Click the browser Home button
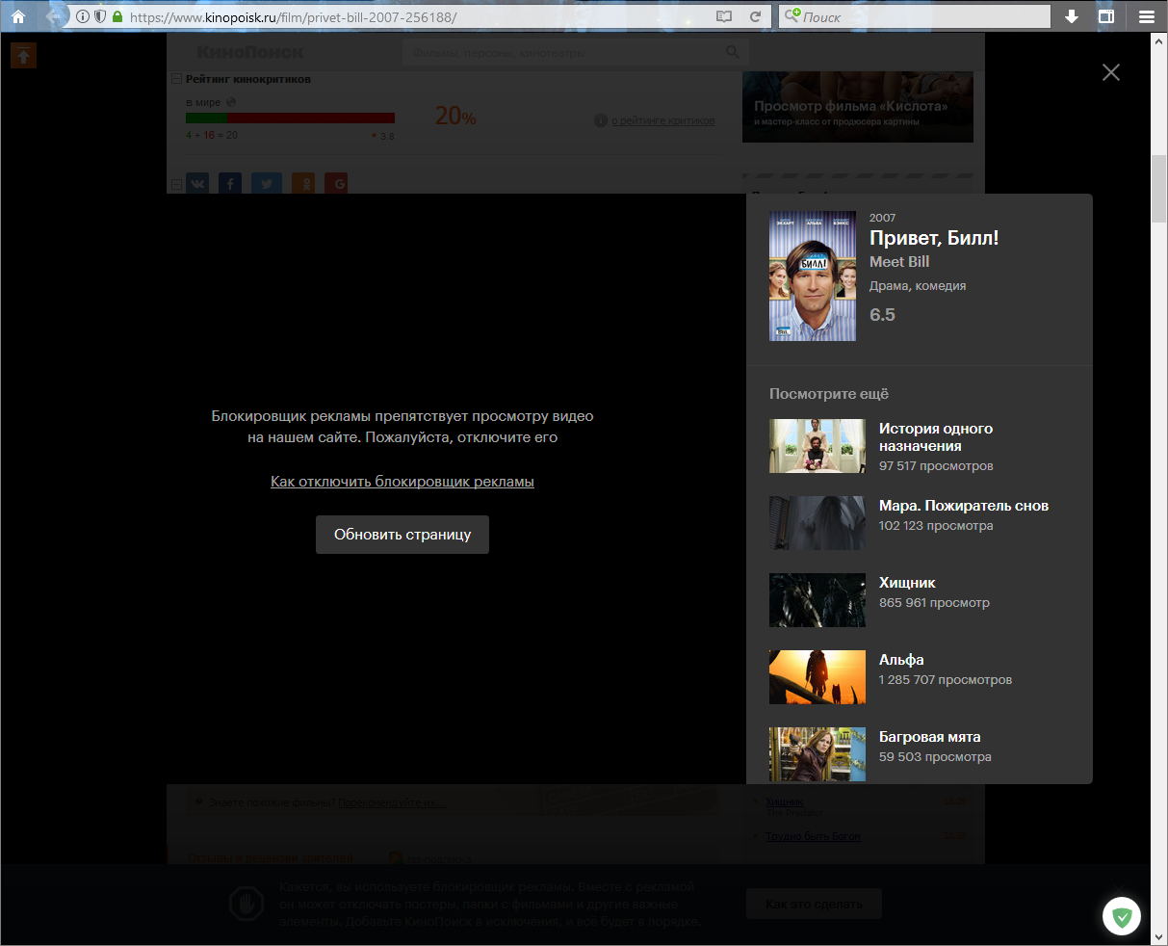The image size is (1168, 946). pyautogui.click(x=15, y=15)
